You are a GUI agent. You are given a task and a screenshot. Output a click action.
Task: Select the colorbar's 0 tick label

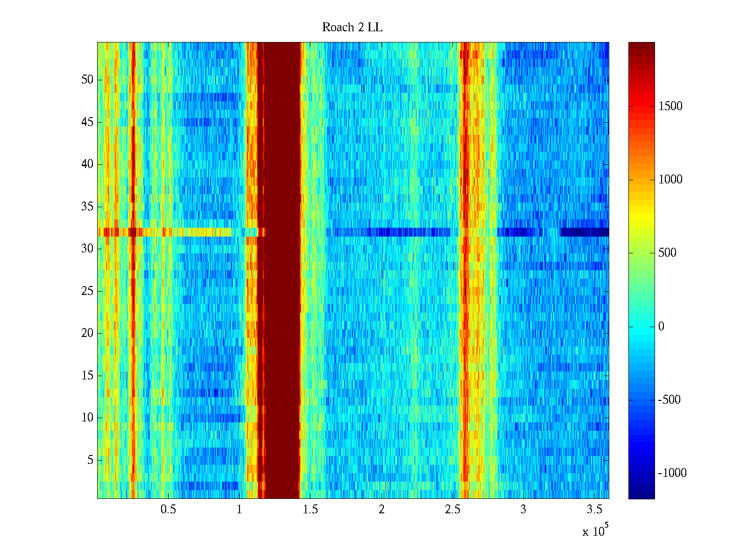tap(661, 326)
